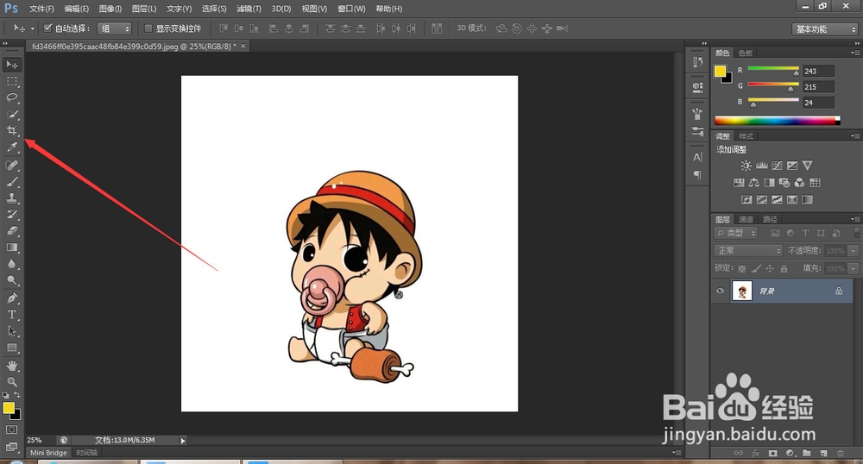Select the Dodge tool
The image size is (863, 464).
pos(11,280)
